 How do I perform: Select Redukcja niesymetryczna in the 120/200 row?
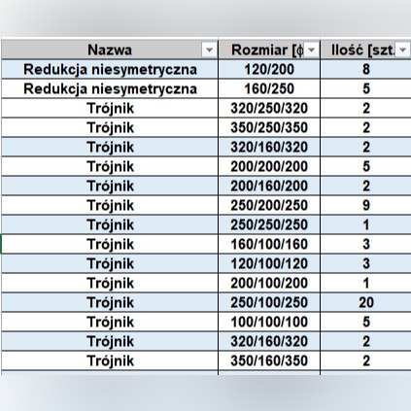110,69
